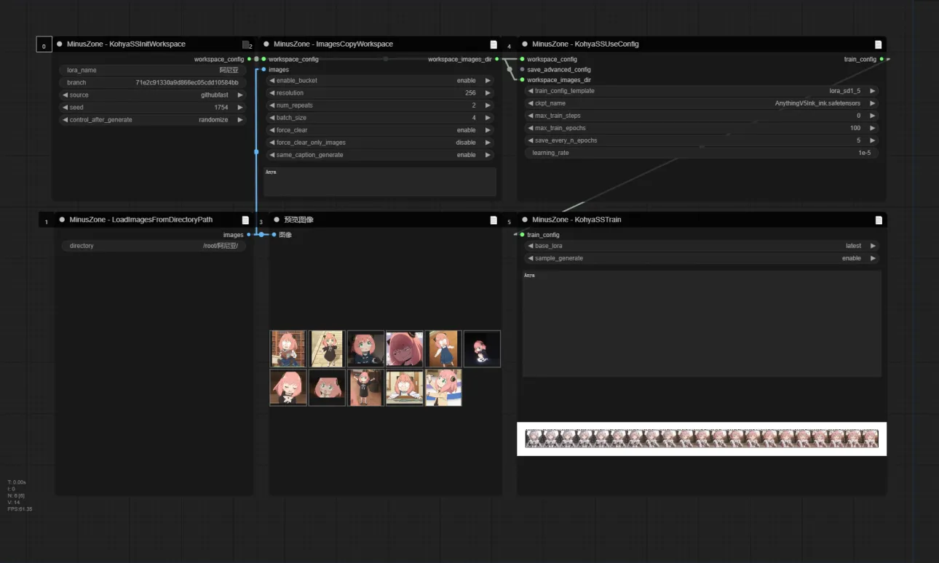939x563 pixels.
Task: Click the sample image strip in KohyaSSTrain
Action: tap(702, 439)
